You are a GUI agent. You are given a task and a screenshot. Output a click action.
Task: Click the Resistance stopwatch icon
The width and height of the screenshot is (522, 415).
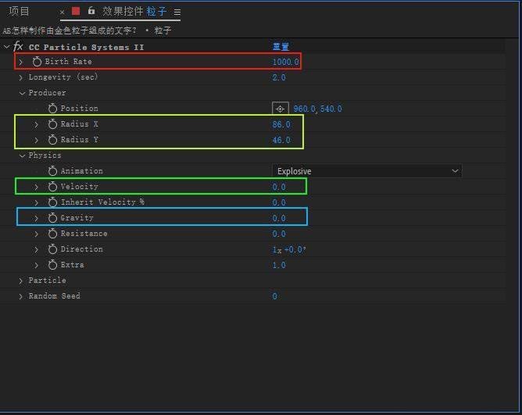pos(52,234)
